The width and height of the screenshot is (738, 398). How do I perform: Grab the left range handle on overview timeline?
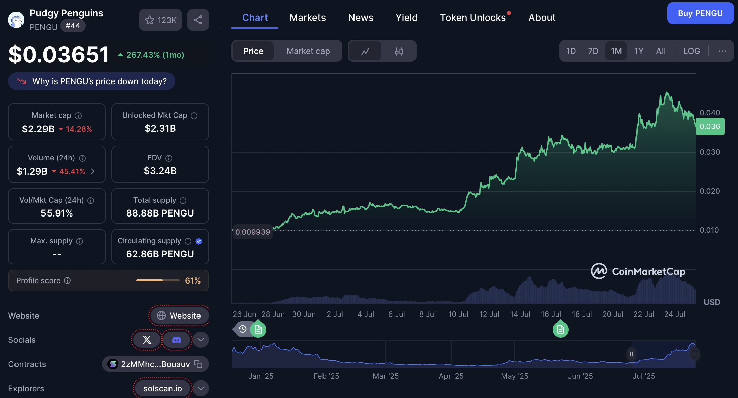pos(632,354)
